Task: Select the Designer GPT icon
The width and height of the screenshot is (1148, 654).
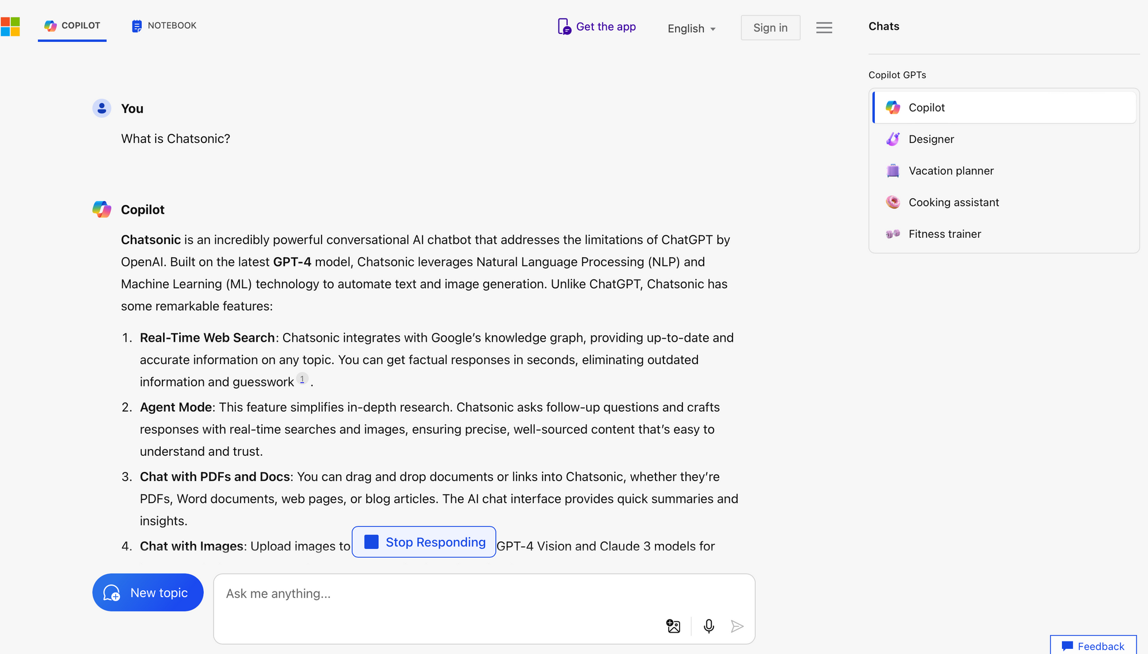Action: point(893,139)
